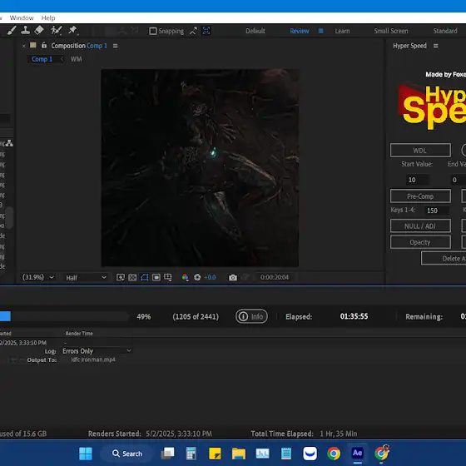Toggle transparency grid in viewer
The image size is (466, 466).
132,277
